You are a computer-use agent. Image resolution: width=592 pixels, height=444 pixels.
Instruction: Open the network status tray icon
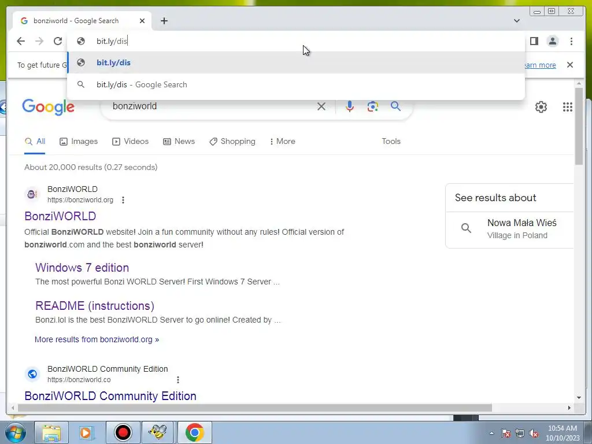point(520,434)
